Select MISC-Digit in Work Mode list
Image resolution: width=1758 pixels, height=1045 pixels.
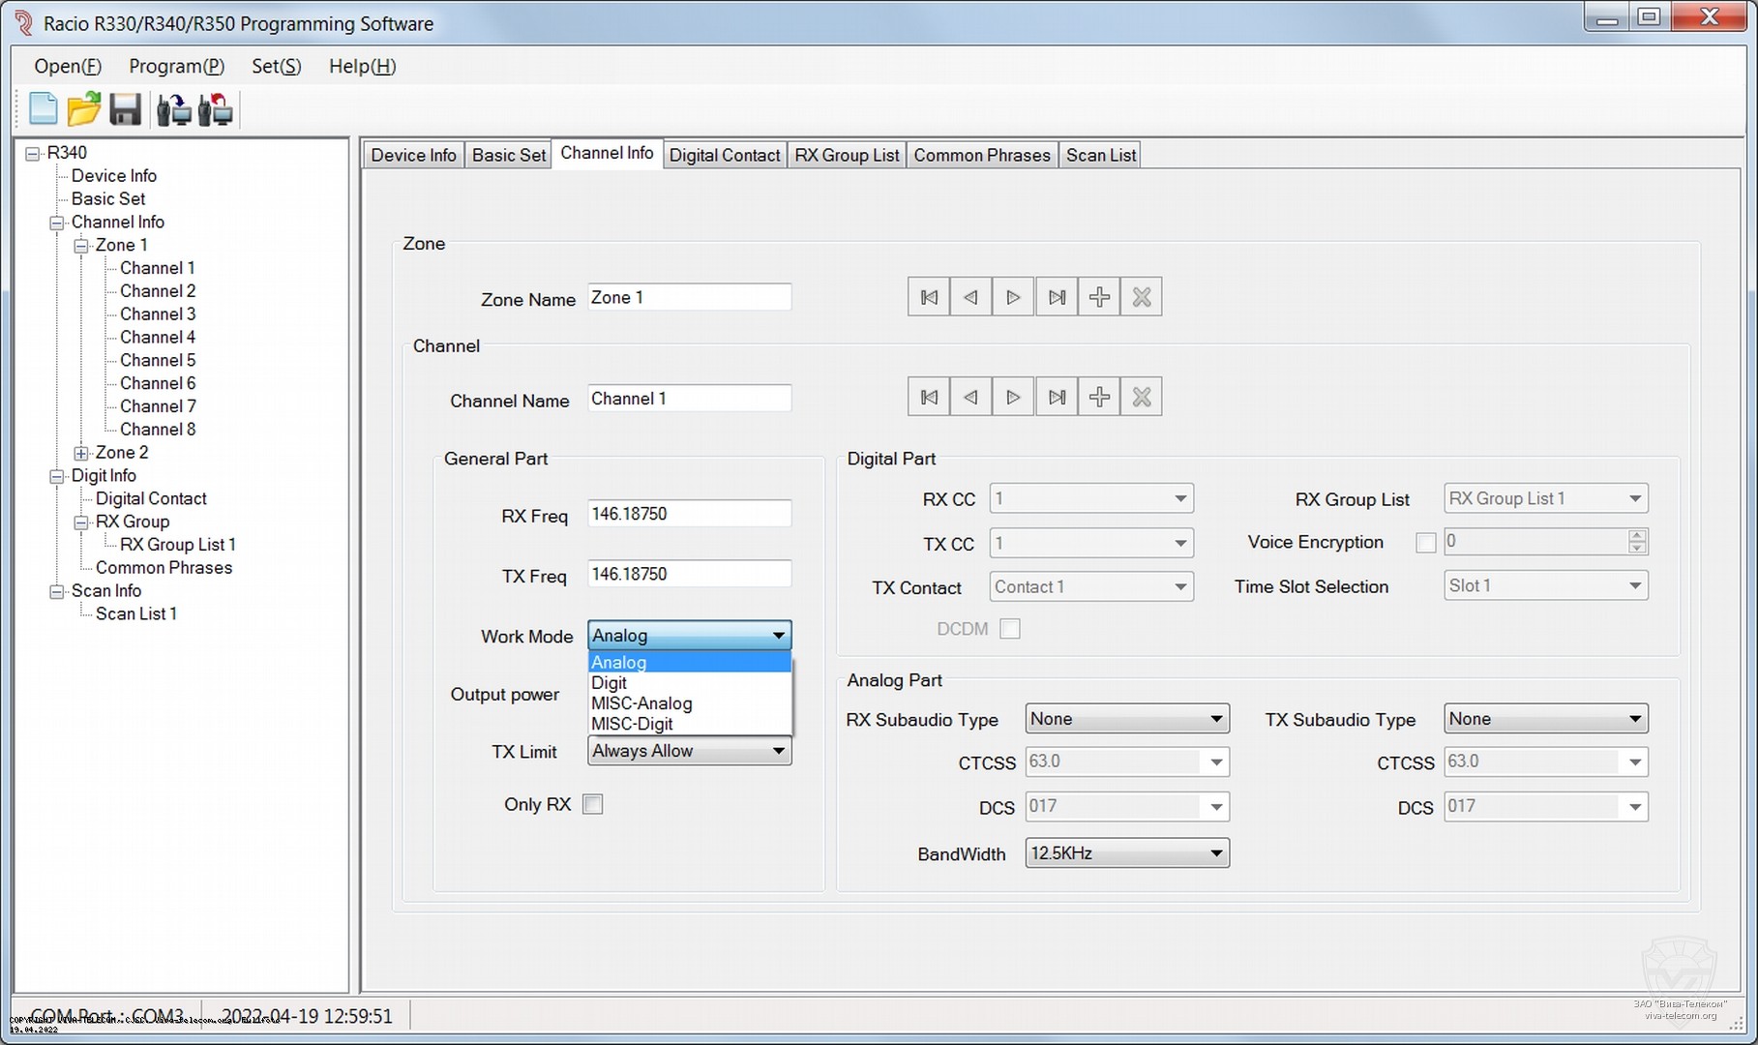632,724
